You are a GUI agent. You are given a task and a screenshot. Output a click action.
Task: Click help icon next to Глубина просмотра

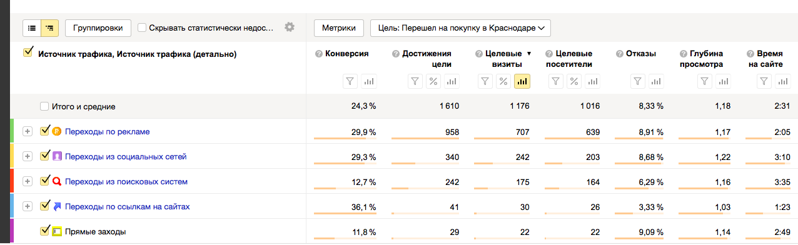(684, 54)
